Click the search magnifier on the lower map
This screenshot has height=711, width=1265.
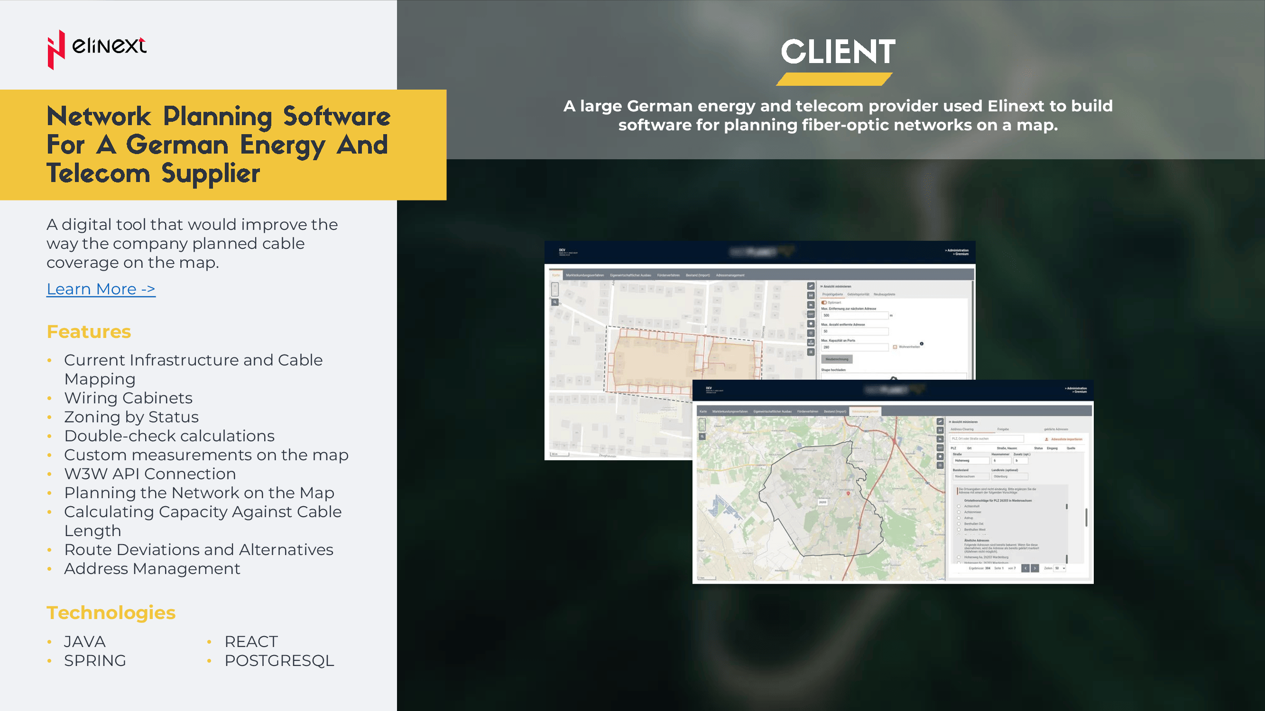click(x=702, y=436)
